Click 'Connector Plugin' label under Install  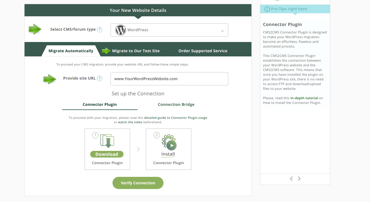[x=168, y=163]
